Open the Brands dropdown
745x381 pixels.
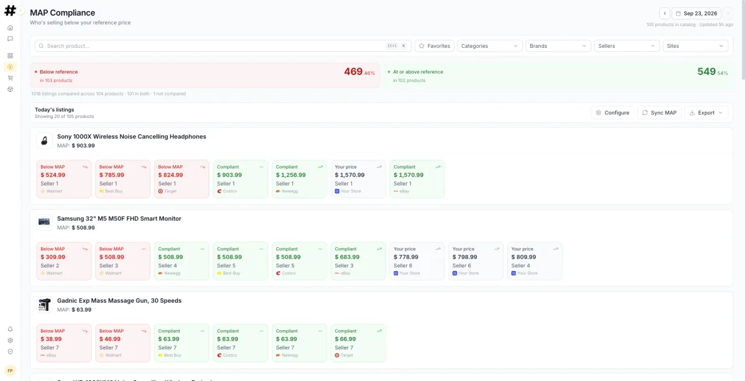[559, 46]
